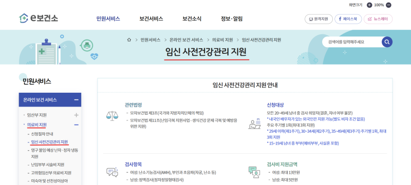Image resolution: width=411 pixels, height=185 pixels.
Task: Collapse 의료비 지원 with minus icon
Action: tap(76, 125)
